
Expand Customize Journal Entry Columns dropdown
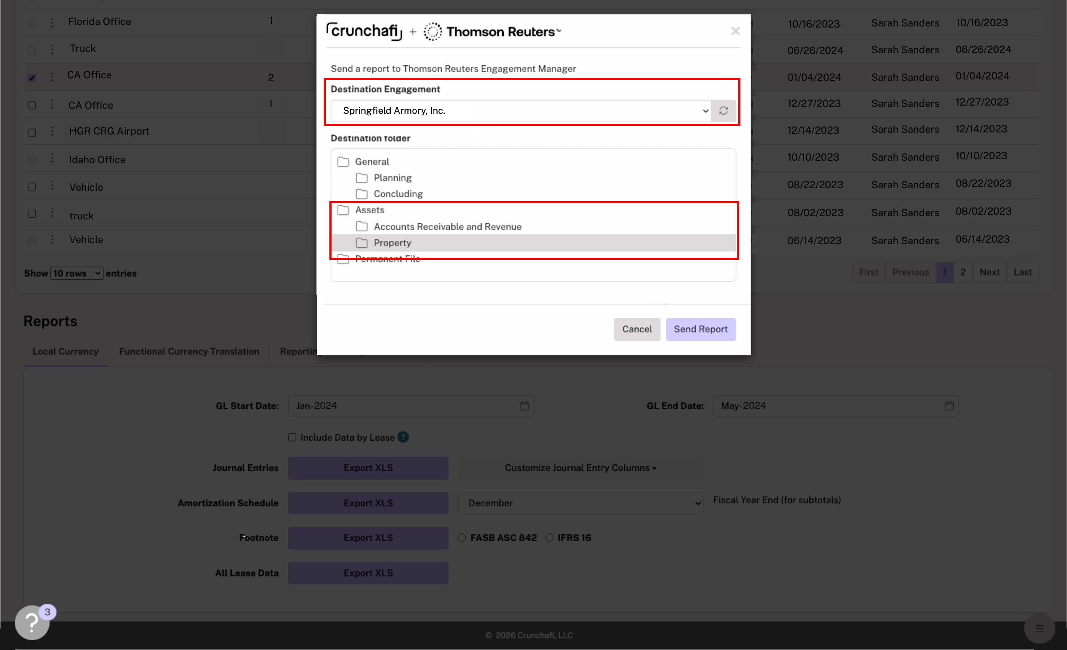point(581,468)
